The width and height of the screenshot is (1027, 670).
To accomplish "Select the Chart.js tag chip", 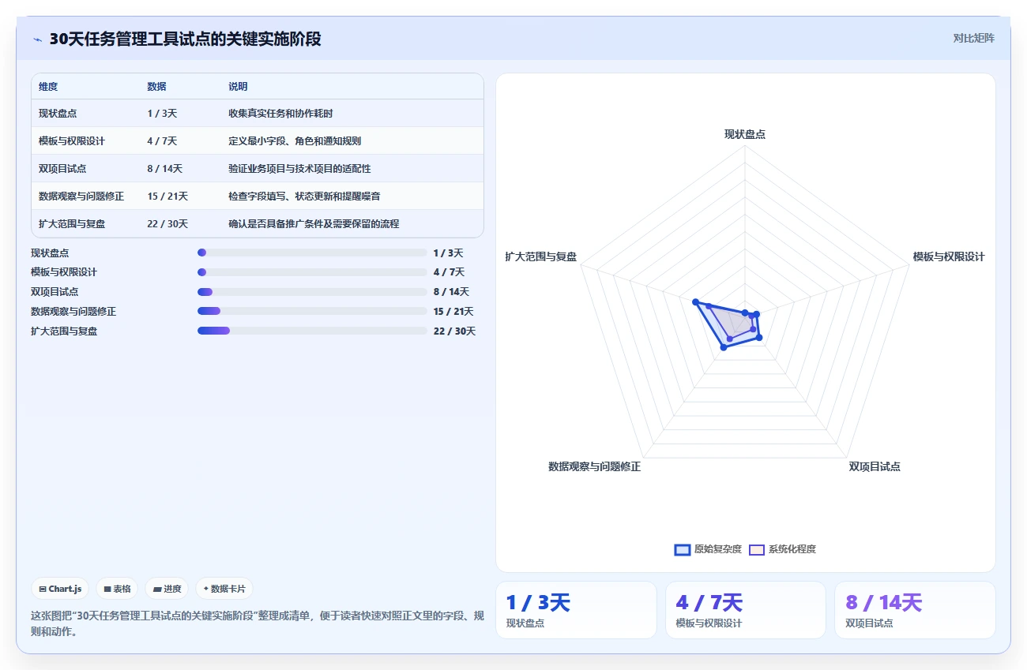I will tap(61, 589).
